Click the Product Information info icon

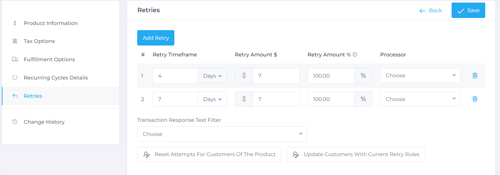click(x=15, y=23)
